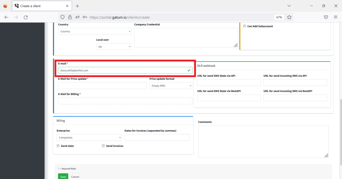Click the E-mail input field

[125, 71]
